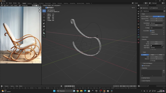Select the Select Box tool in viewport toolbar
The height and width of the screenshot is (93, 166).
click(44, 11)
